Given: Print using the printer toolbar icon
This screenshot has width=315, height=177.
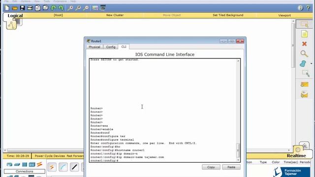Looking at the screenshot, I should click(x=30, y=8).
